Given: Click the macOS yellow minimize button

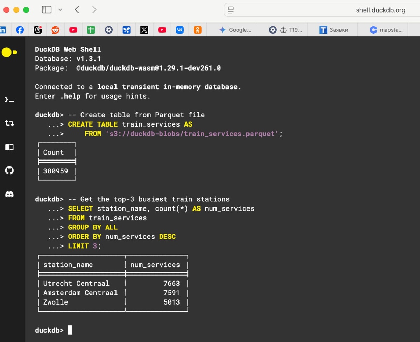Looking at the screenshot, I should (16, 10).
